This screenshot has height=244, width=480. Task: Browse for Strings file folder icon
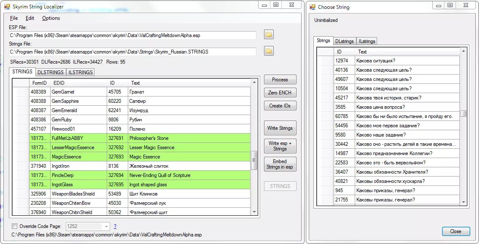[268, 51]
